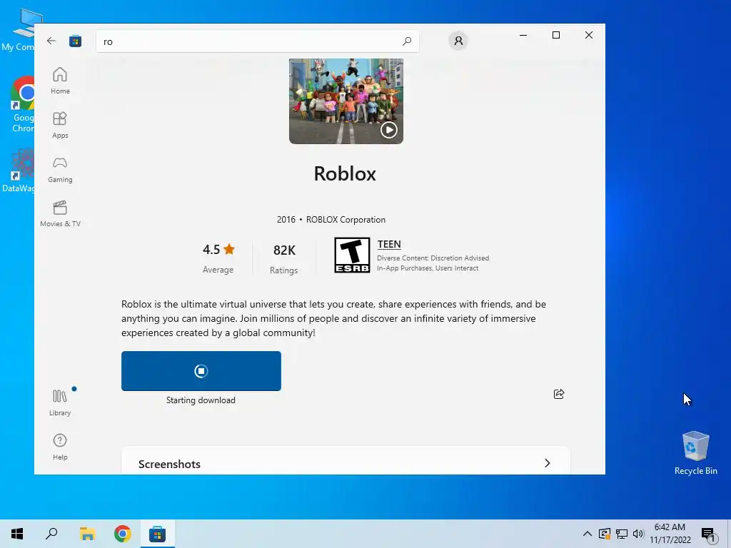Open Help in the sidebar
Screen dimensions: 731x548
coord(60,447)
